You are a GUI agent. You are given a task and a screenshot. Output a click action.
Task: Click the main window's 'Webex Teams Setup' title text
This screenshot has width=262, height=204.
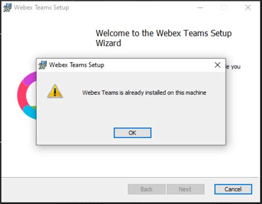pyautogui.click(x=41, y=8)
